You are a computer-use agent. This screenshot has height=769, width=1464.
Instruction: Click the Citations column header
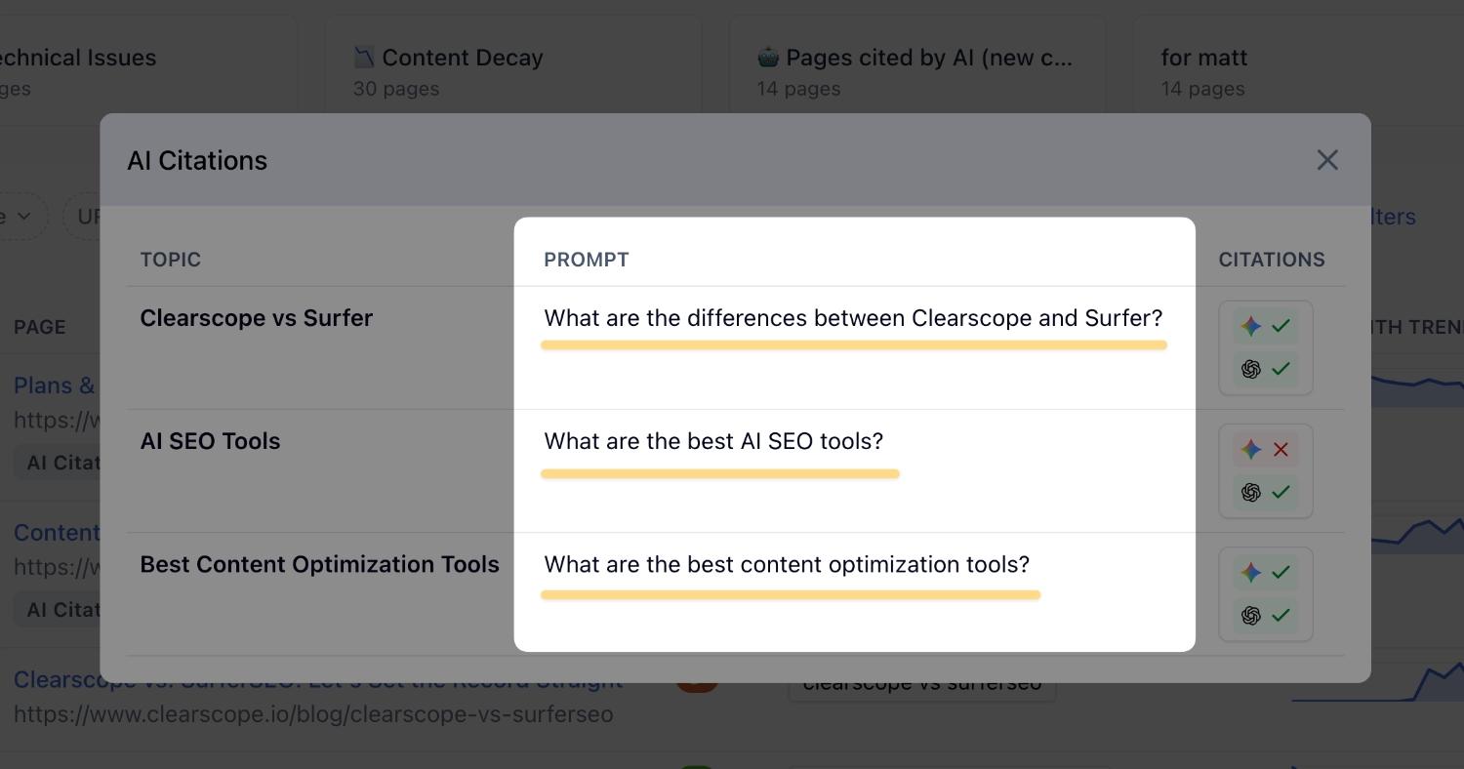pyautogui.click(x=1271, y=260)
